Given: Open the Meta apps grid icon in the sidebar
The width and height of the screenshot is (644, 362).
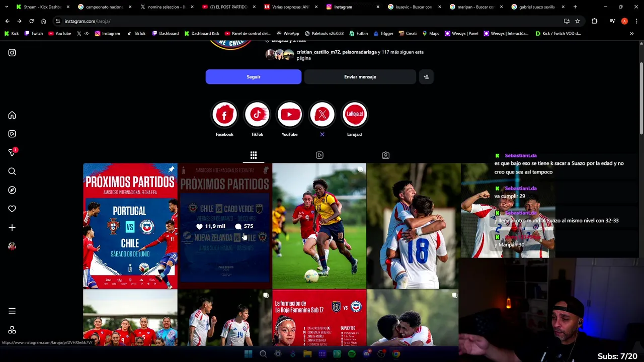Looking at the screenshot, I should pos(12,330).
